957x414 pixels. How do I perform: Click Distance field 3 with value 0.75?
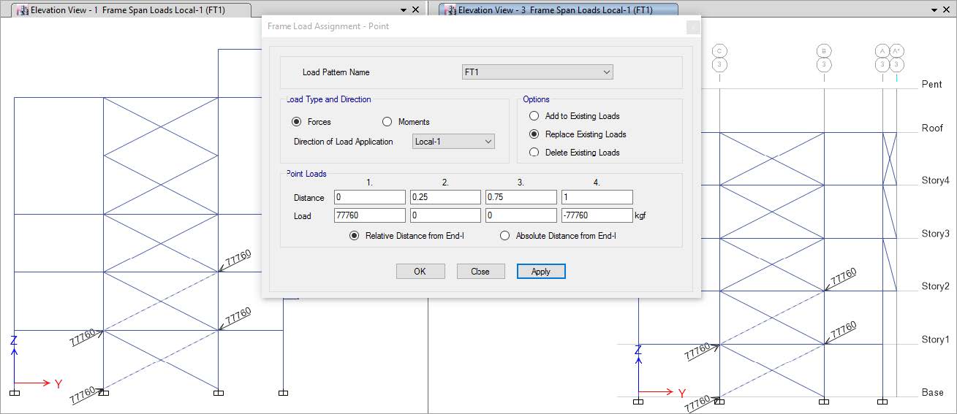(521, 197)
